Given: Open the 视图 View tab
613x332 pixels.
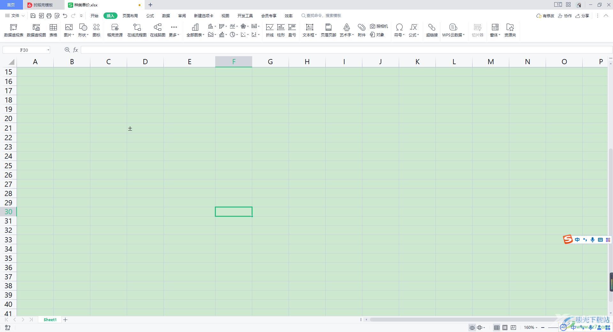Looking at the screenshot, I should tap(225, 16).
